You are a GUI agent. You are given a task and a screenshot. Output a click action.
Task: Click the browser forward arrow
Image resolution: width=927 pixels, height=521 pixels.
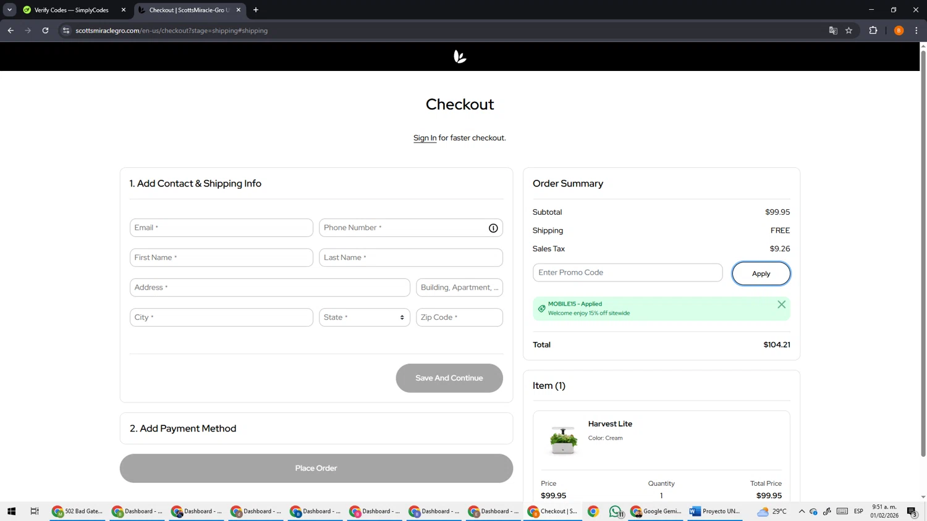pyautogui.click(x=28, y=30)
